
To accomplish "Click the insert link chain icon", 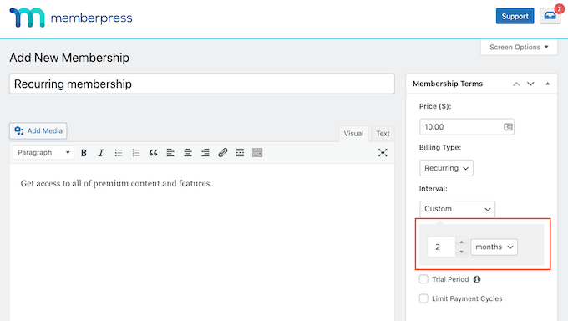I will coord(223,153).
